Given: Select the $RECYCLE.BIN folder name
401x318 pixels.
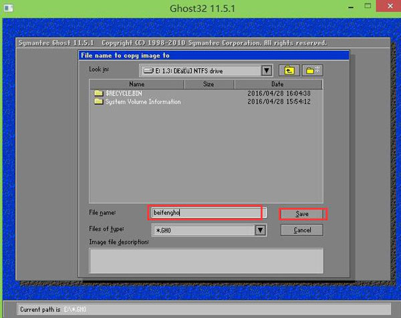Looking at the screenshot, I should coord(124,94).
